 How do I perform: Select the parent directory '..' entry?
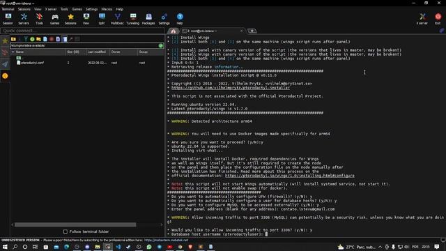point(20,58)
